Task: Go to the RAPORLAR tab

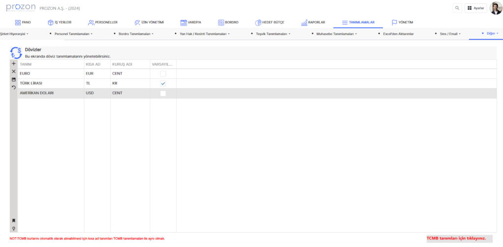Action: (313, 23)
